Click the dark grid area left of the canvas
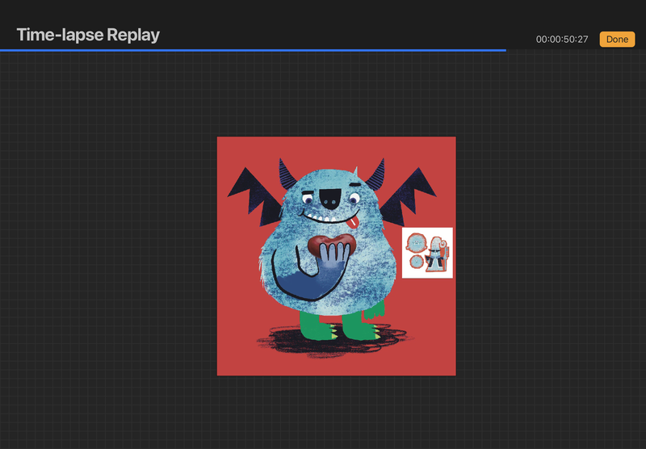This screenshot has height=449, width=646. click(105, 242)
